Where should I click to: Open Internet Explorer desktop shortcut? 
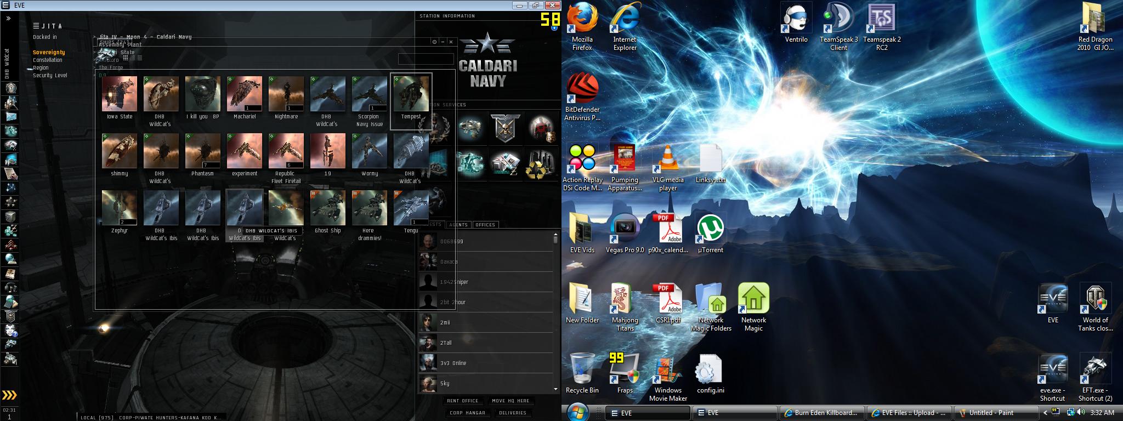click(x=625, y=27)
